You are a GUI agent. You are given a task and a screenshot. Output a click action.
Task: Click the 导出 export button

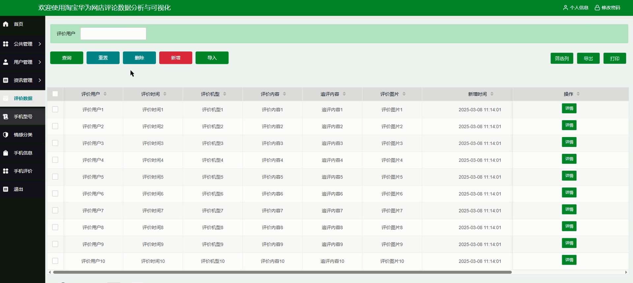pos(588,58)
